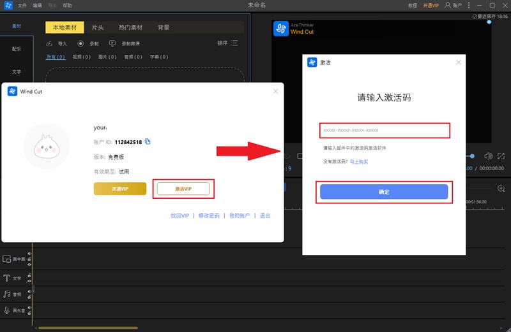Screen dimensions: 511x332
Task: Click the gold 开通VIP button in dialog
Action: [x=120, y=189]
